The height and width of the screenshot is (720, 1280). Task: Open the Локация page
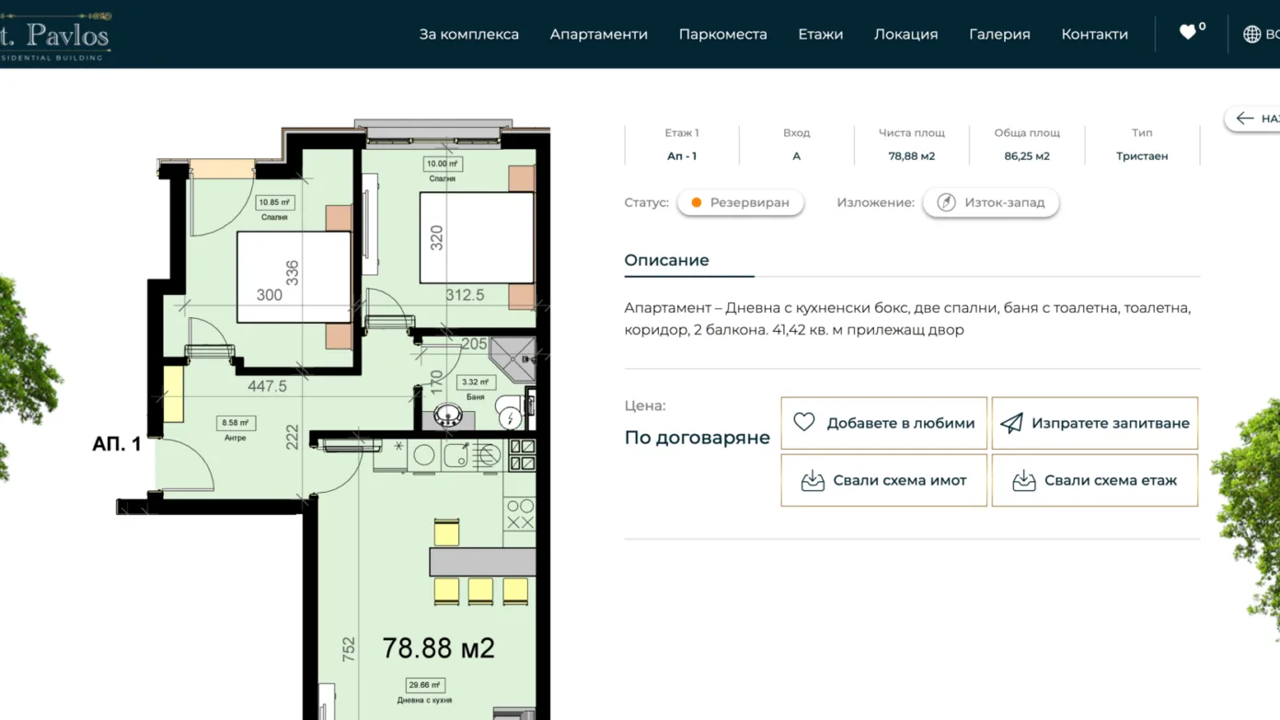tap(905, 34)
